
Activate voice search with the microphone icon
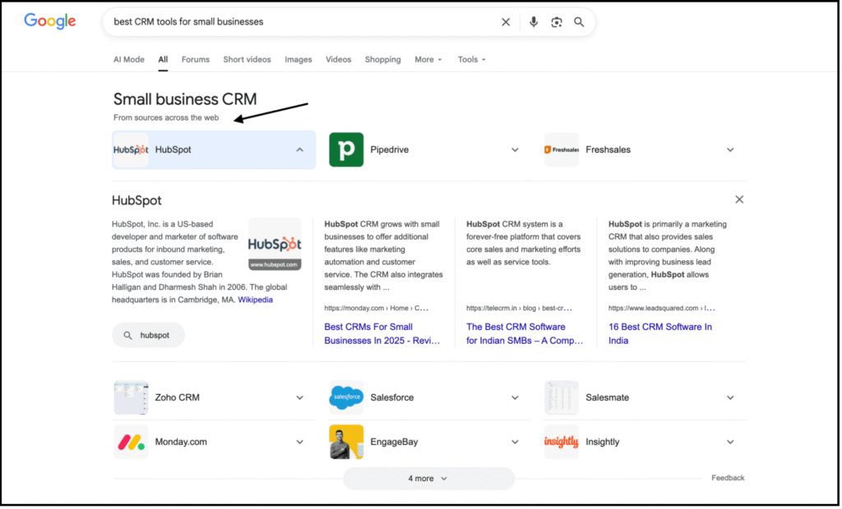click(x=533, y=21)
